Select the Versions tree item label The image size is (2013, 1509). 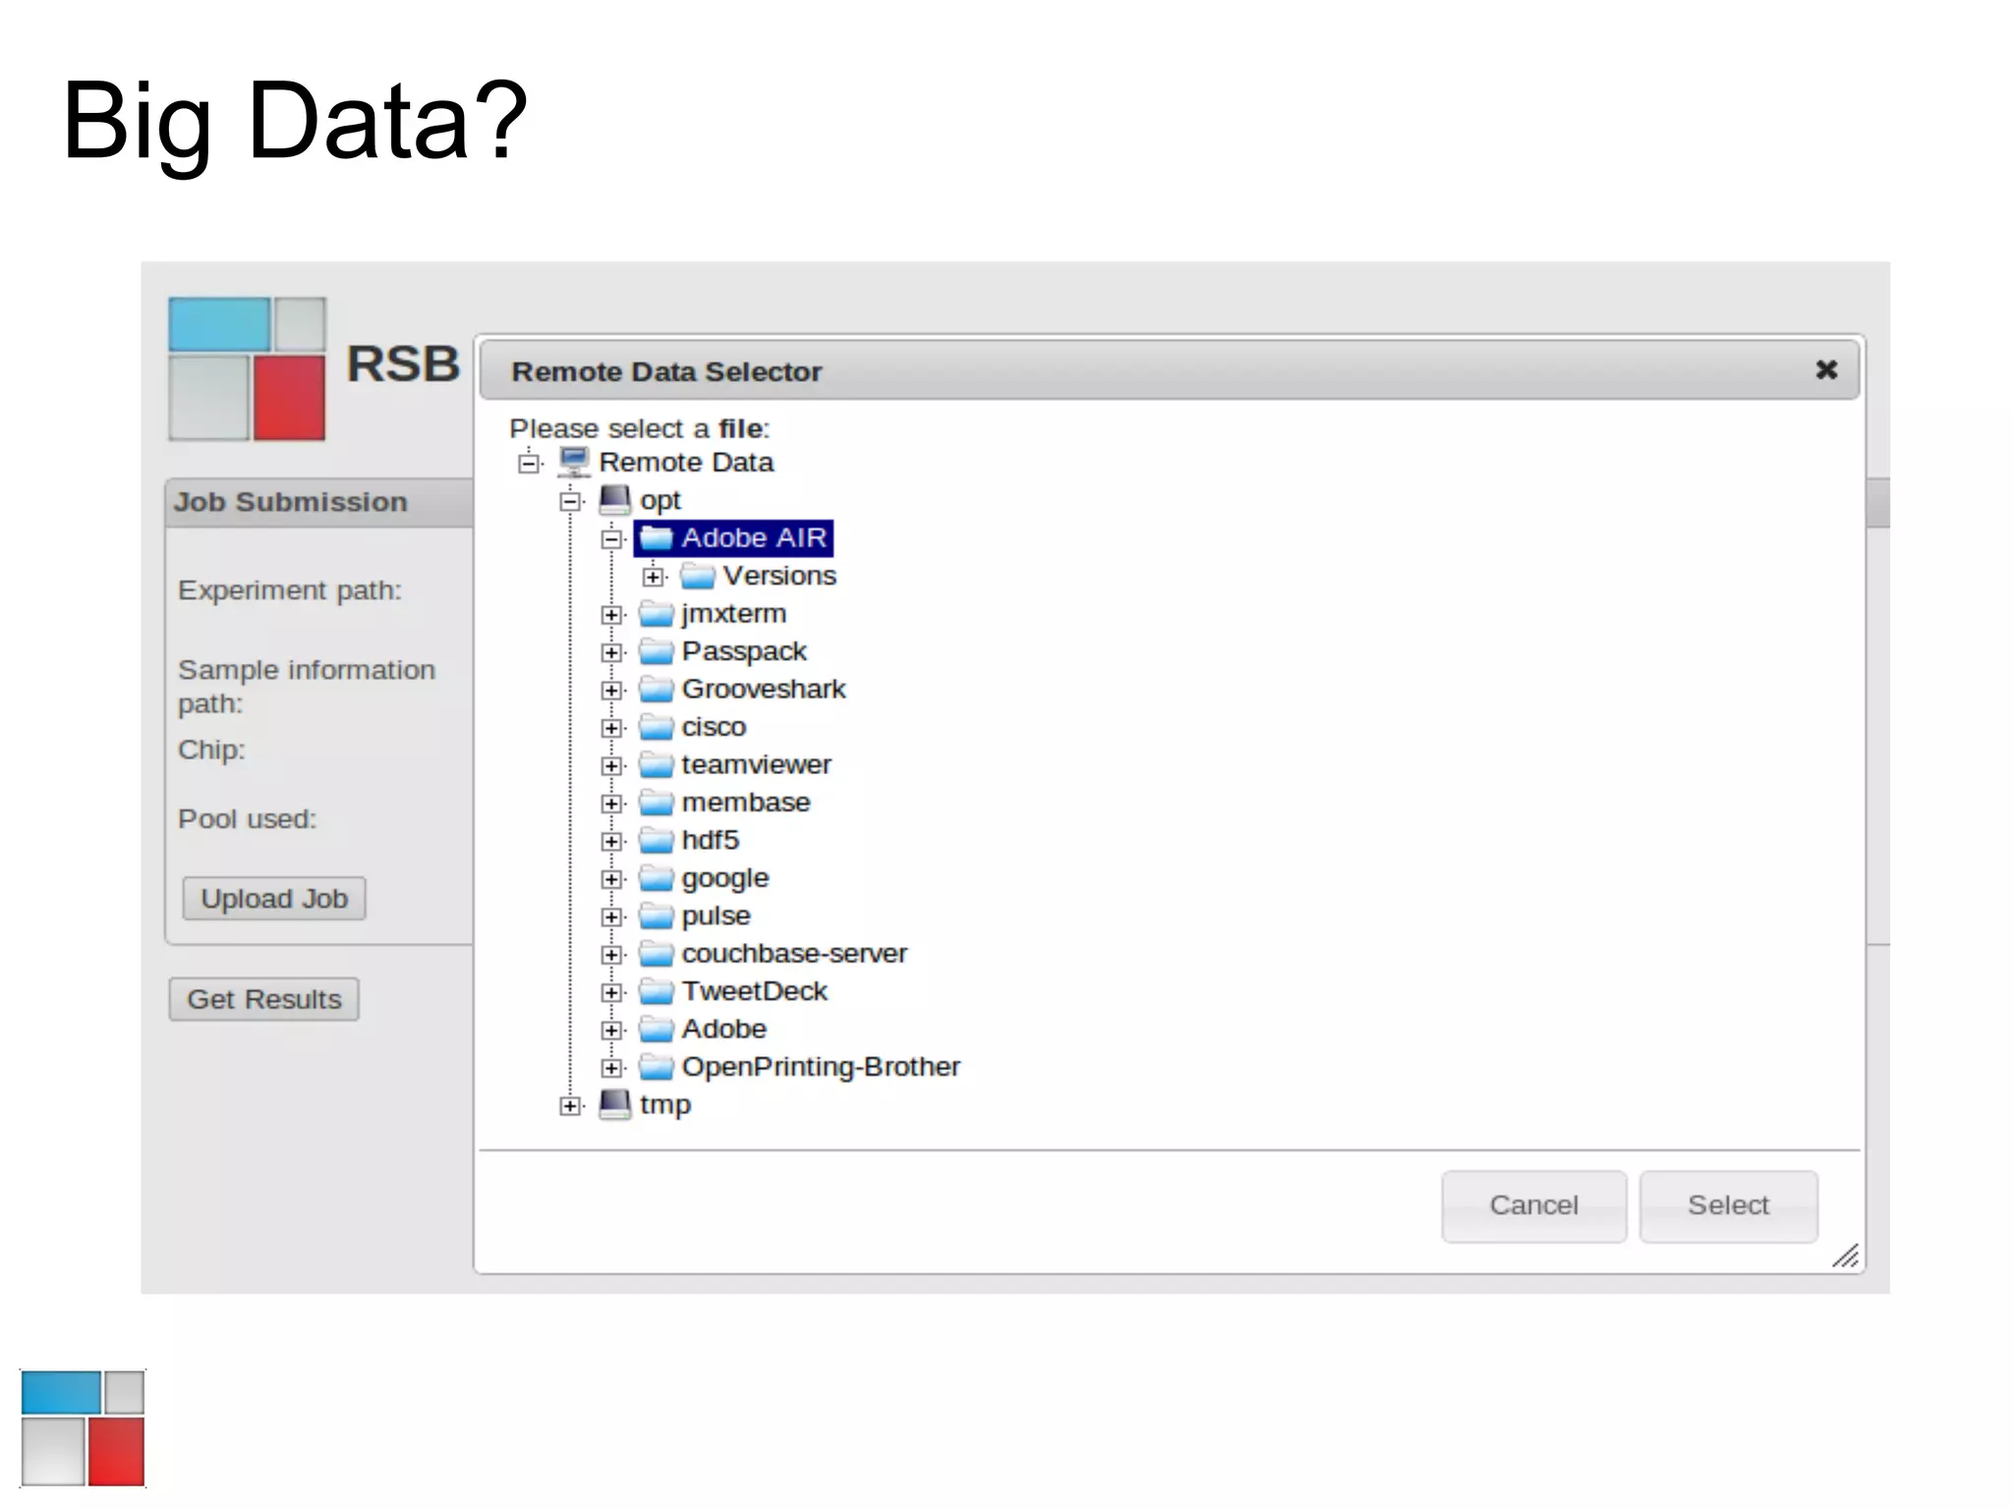coord(779,576)
